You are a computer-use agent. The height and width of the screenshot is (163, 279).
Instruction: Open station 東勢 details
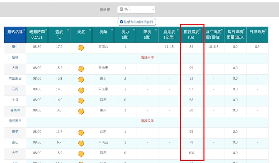[15, 132]
